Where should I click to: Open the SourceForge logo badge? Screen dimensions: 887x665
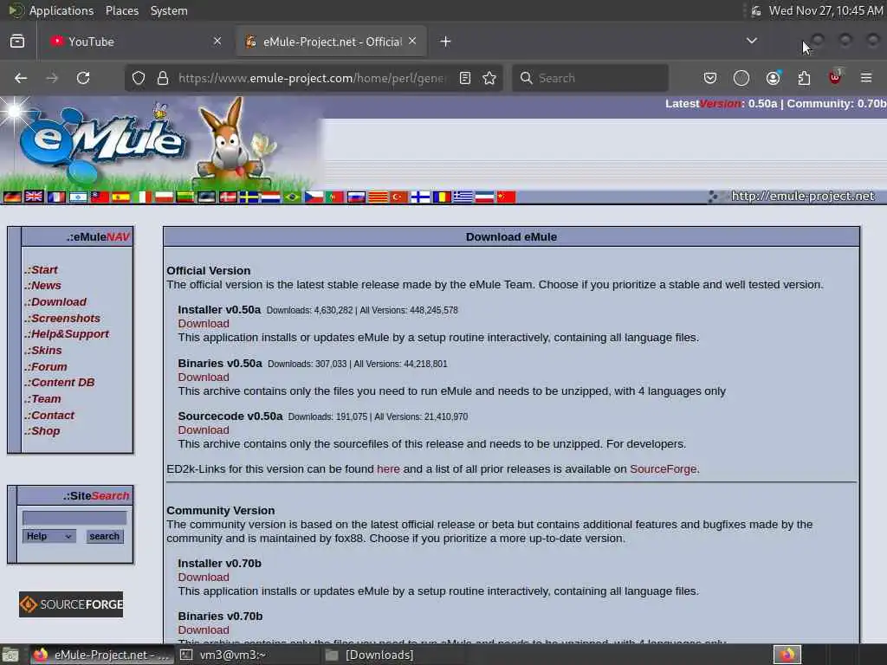tap(71, 604)
